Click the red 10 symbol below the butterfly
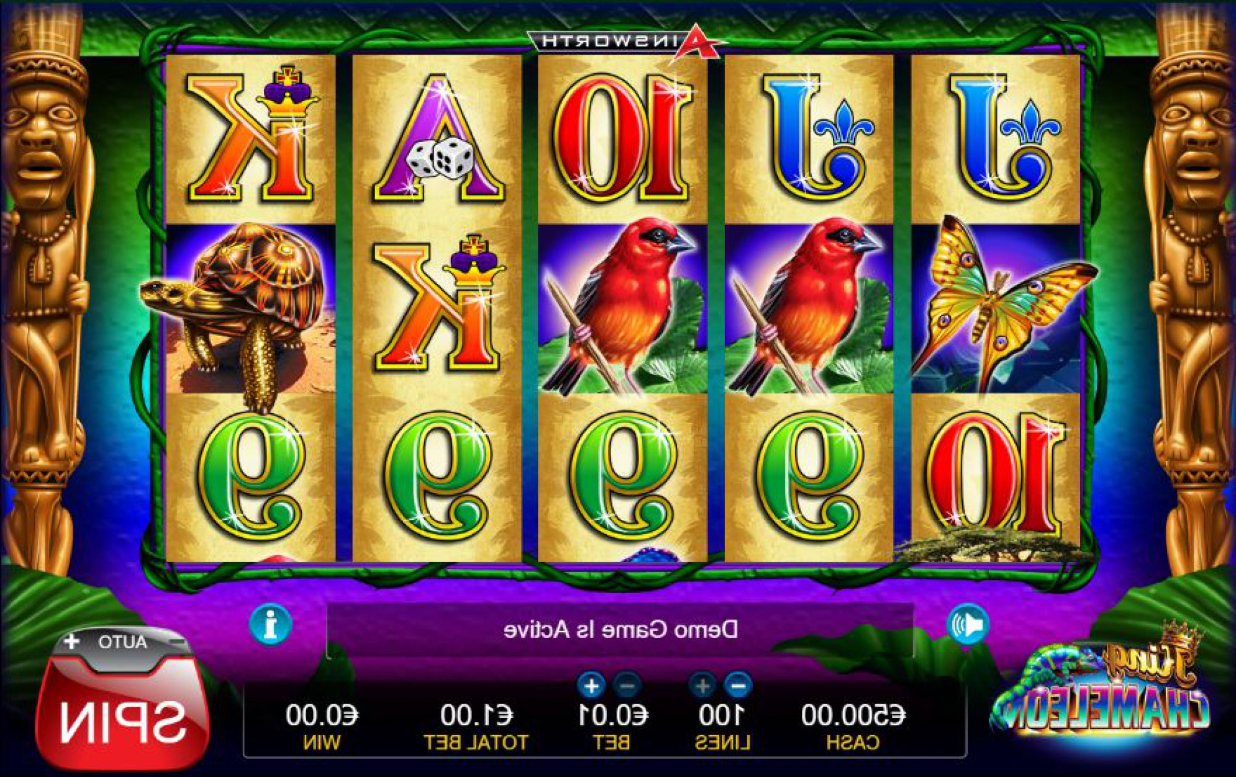Image resolution: width=1236 pixels, height=777 pixels. pos(995,475)
